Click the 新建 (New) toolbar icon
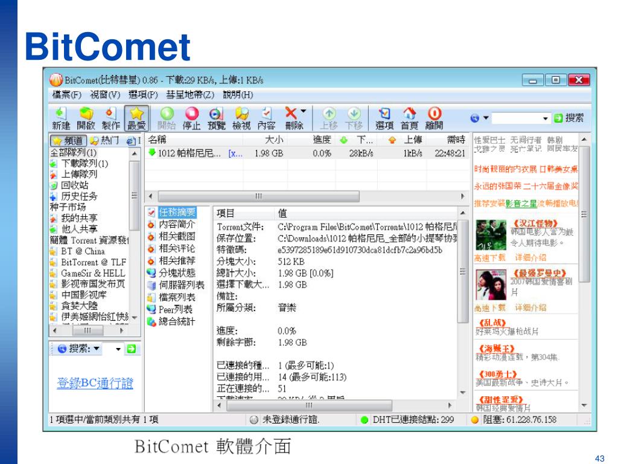The height and width of the screenshot is (464, 618). click(61, 118)
